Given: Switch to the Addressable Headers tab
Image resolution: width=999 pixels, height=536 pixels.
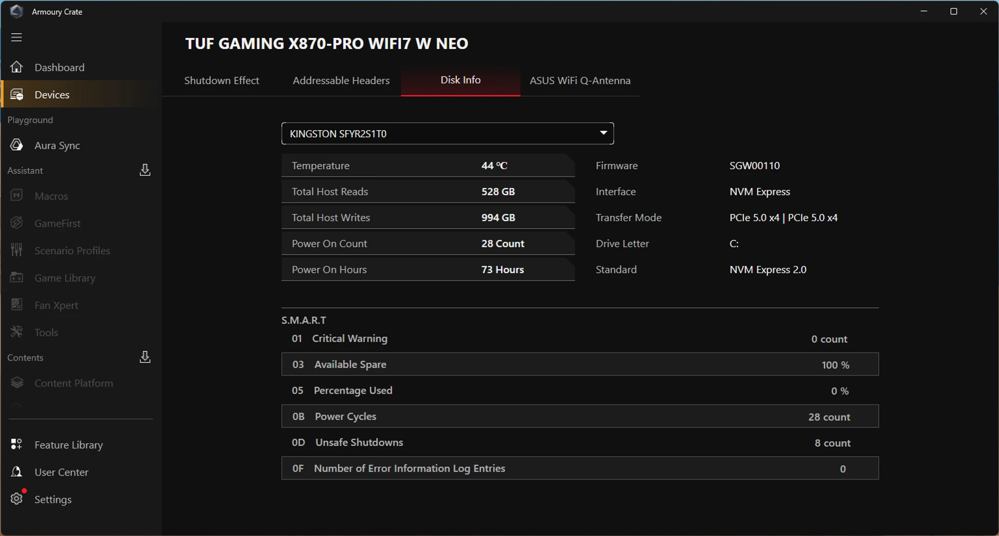Looking at the screenshot, I should [341, 81].
